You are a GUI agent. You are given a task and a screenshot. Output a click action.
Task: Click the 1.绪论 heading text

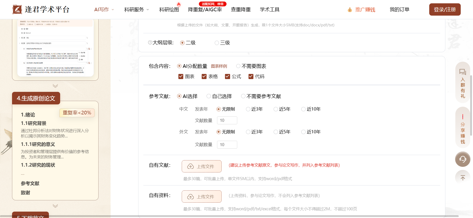click(28, 115)
